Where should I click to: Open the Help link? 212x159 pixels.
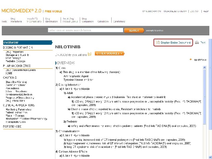point(206,11)
